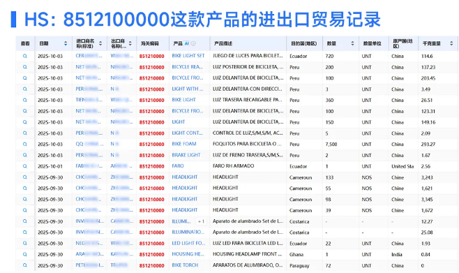The width and height of the screenshot is (459, 273).
Task: Click magnifier in HEADLIGHT row with quantity 39
Action: click(25, 210)
